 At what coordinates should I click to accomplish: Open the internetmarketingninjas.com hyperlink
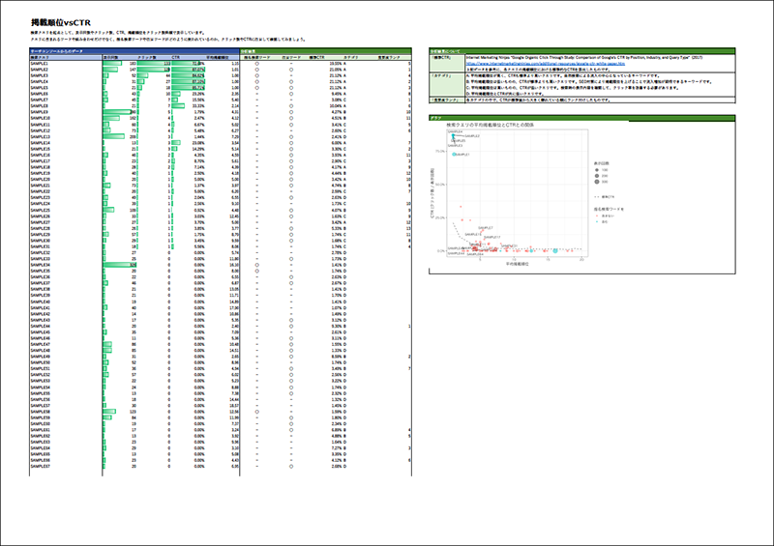click(545, 64)
